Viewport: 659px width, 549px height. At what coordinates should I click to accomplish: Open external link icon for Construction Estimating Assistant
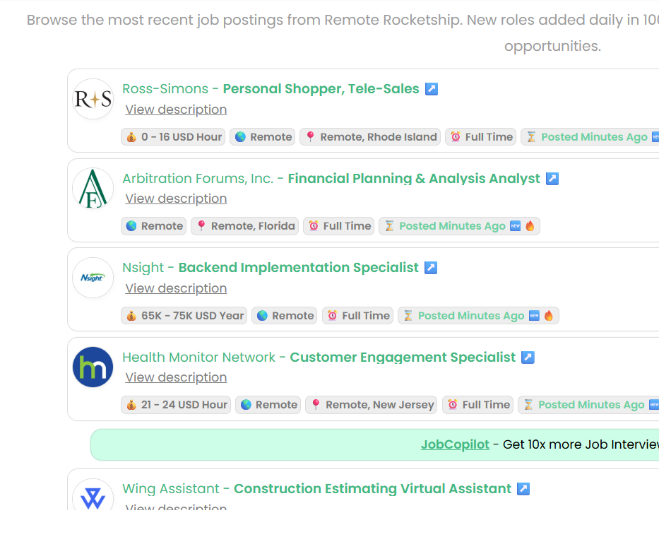tap(523, 488)
